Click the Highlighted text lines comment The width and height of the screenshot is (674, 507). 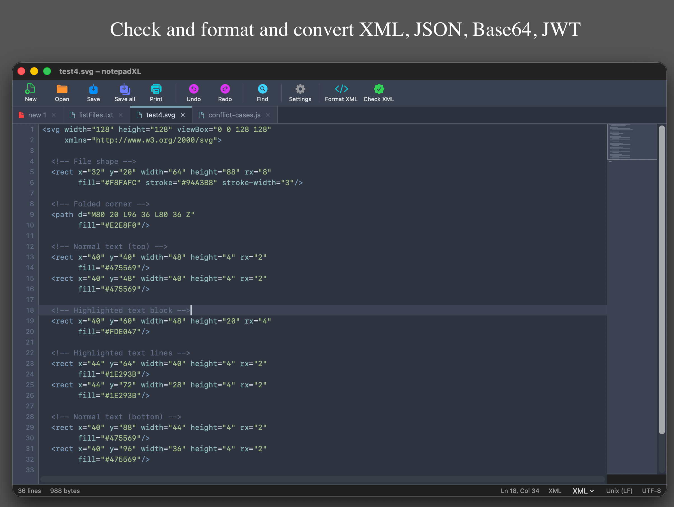[121, 353]
